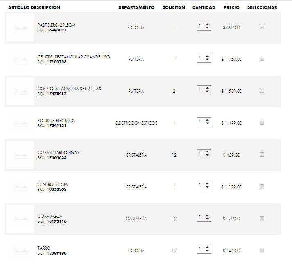Change quantity for Copa Chardonnay

[x=204, y=154]
